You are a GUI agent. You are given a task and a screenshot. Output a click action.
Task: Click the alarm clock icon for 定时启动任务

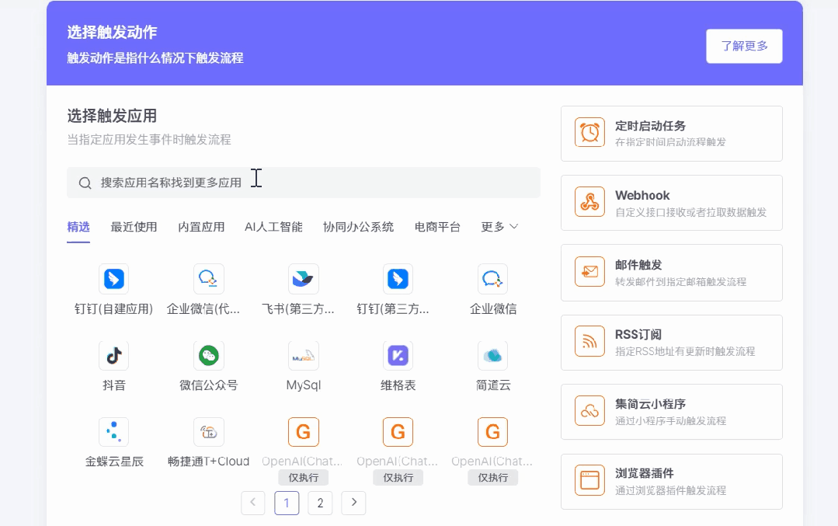point(590,132)
